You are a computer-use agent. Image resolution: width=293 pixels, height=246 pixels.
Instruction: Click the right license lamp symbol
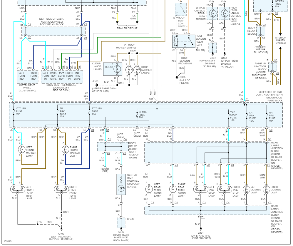267,189
